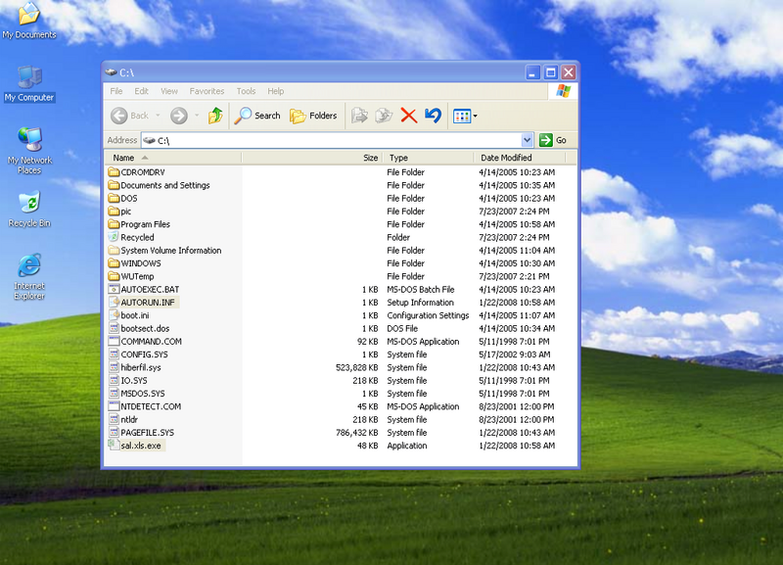Sort by the Size column header
783x565 pixels.
pos(312,158)
